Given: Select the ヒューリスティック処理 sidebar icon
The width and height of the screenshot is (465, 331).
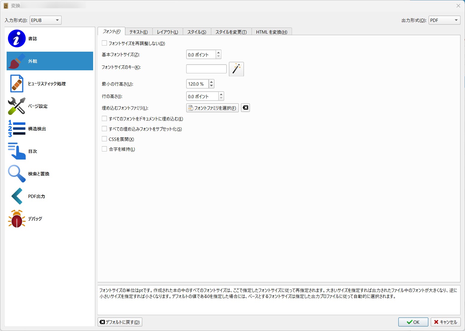Looking at the screenshot, I should coord(17,84).
